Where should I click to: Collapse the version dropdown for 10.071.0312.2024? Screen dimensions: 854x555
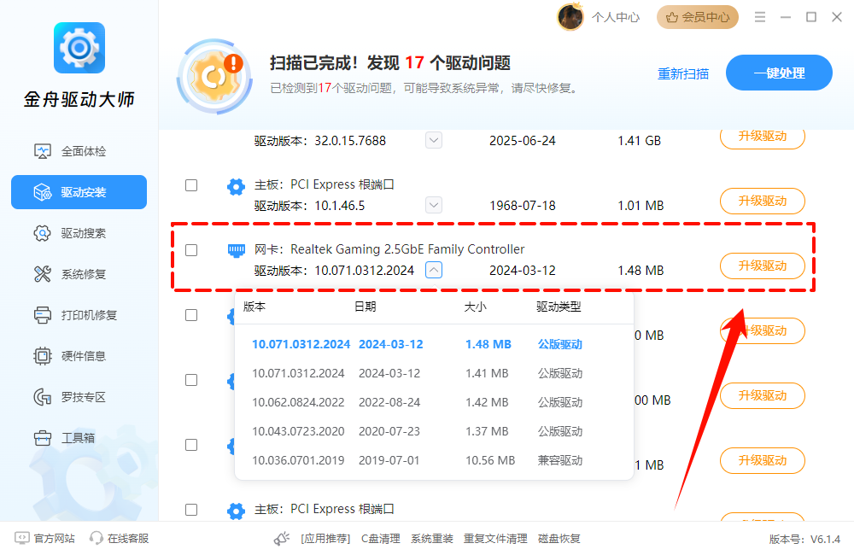[x=434, y=271]
